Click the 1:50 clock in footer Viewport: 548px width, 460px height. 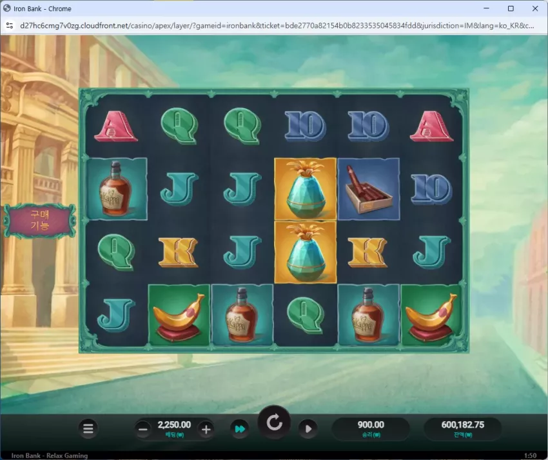[x=530, y=455]
